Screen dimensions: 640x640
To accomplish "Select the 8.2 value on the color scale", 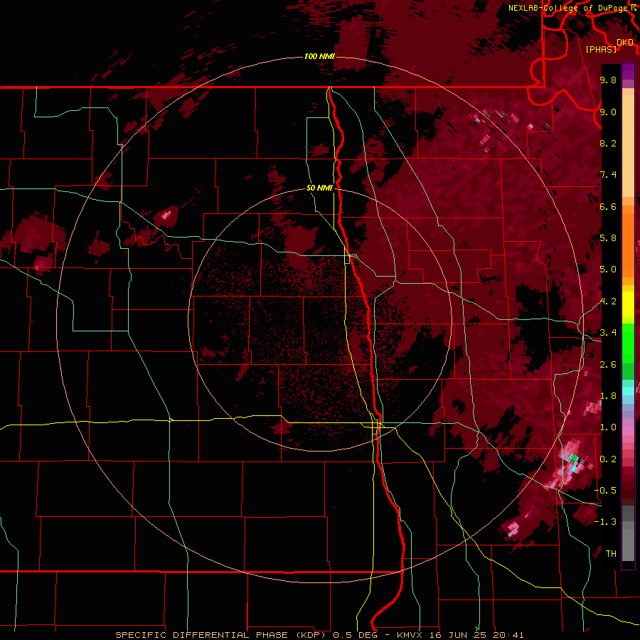I will pos(608,144).
